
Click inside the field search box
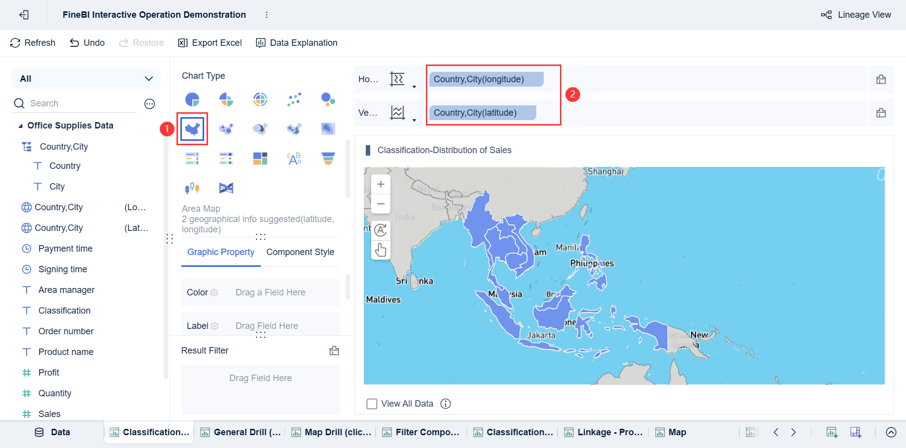point(74,103)
